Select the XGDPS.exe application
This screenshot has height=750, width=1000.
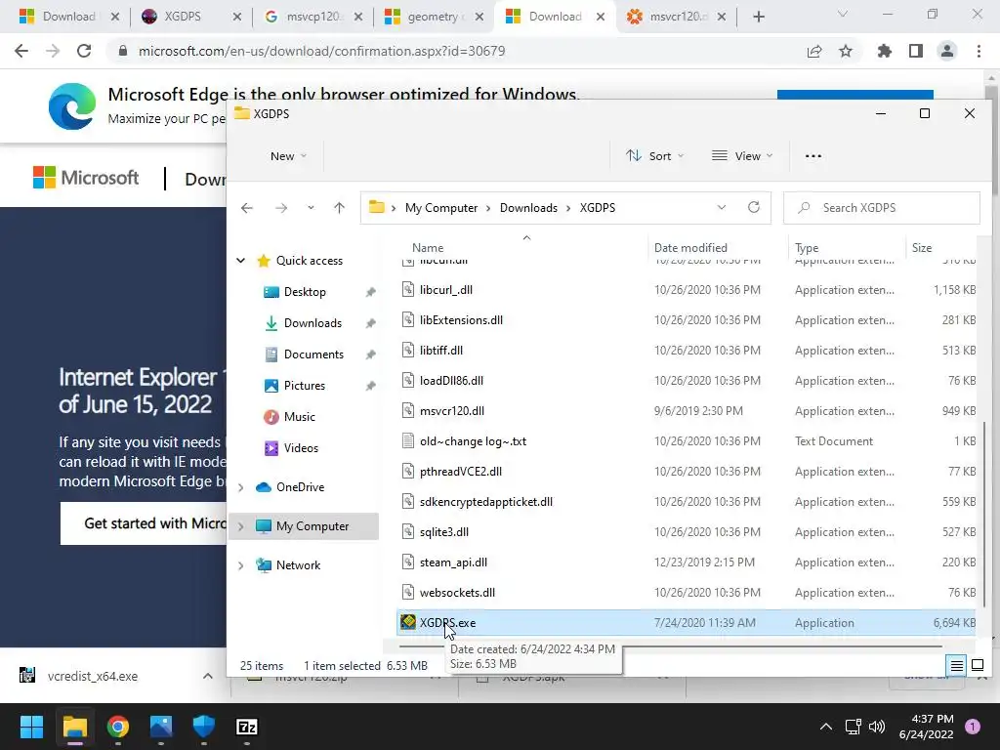tap(687, 623)
